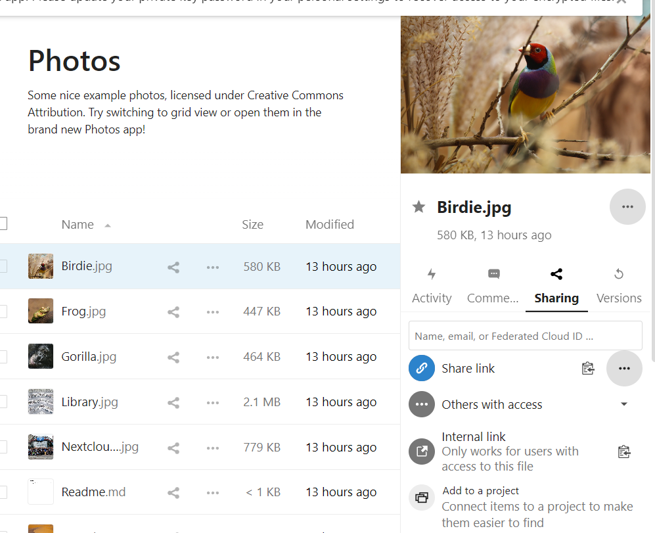Star Birdie.jpg as a favorite
Viewport: 655px width, 533px height.
(x=418, y=207)
